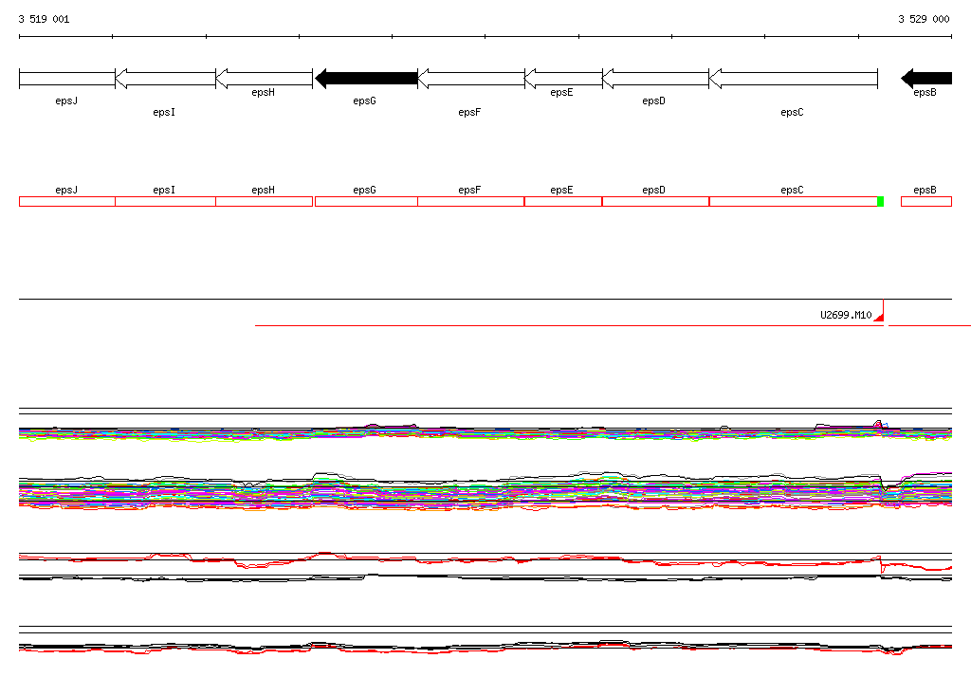The height and width of the screenshot is (677, 971).
Task: Click epsF label under the gene arrow
Action: [469, 112]
